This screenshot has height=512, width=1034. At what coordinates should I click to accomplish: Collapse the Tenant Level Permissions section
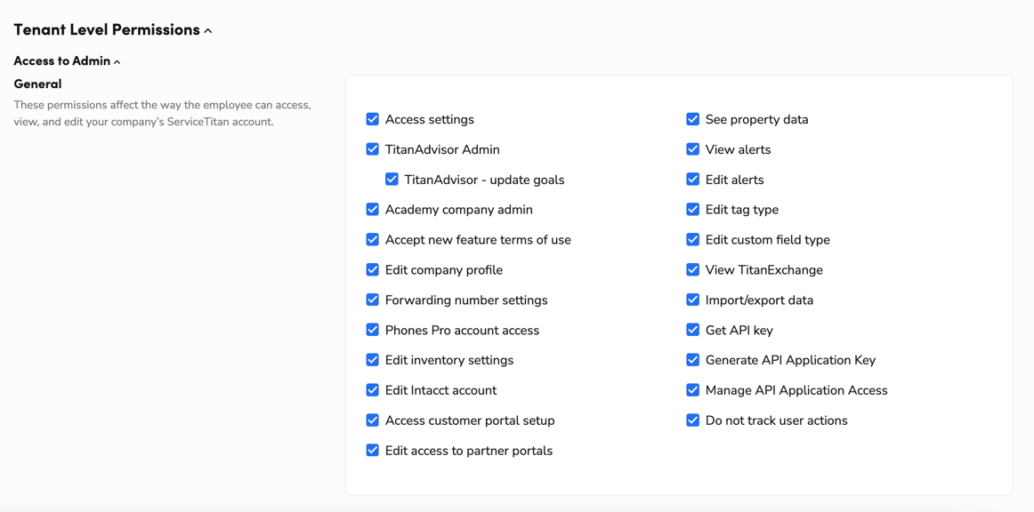point(207,31)
